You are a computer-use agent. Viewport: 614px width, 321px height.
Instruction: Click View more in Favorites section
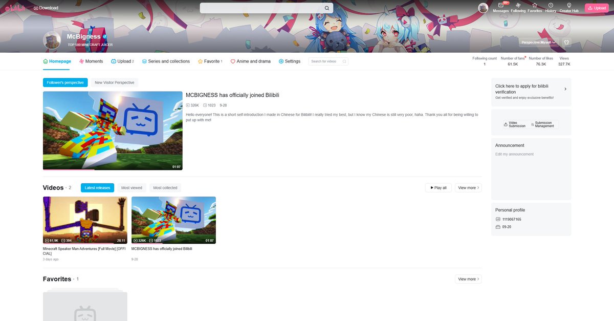(x=468, y=279)
